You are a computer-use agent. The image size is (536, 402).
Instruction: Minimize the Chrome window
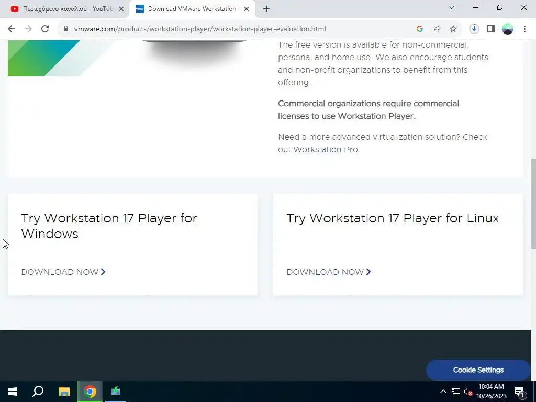click(475, 7)
